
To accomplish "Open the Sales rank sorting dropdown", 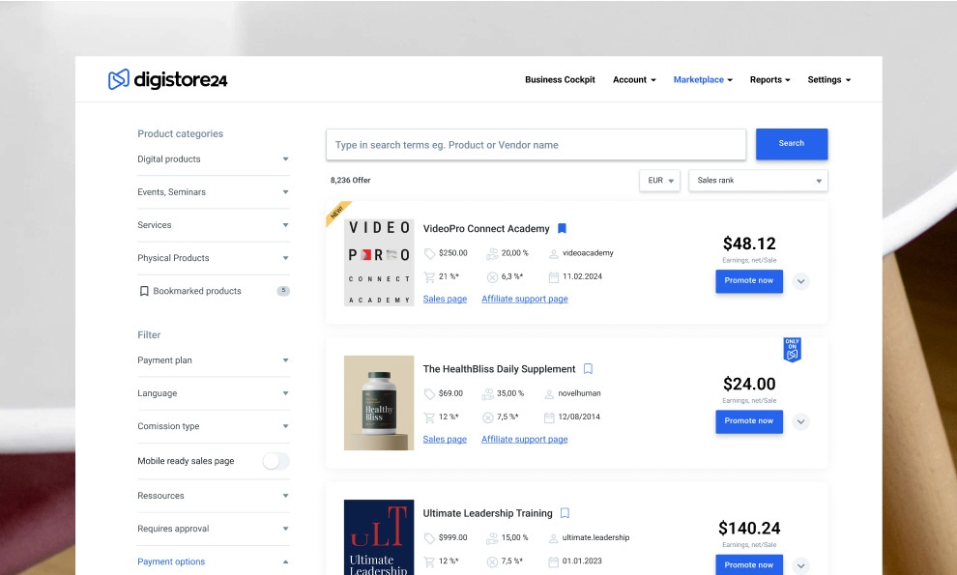I will [758, 181].
